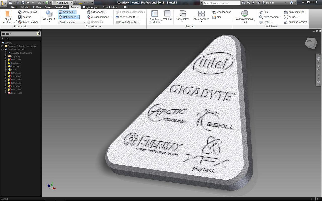
Task: Click the ViewCube OBEN face
Action: [x=309, y=41]
